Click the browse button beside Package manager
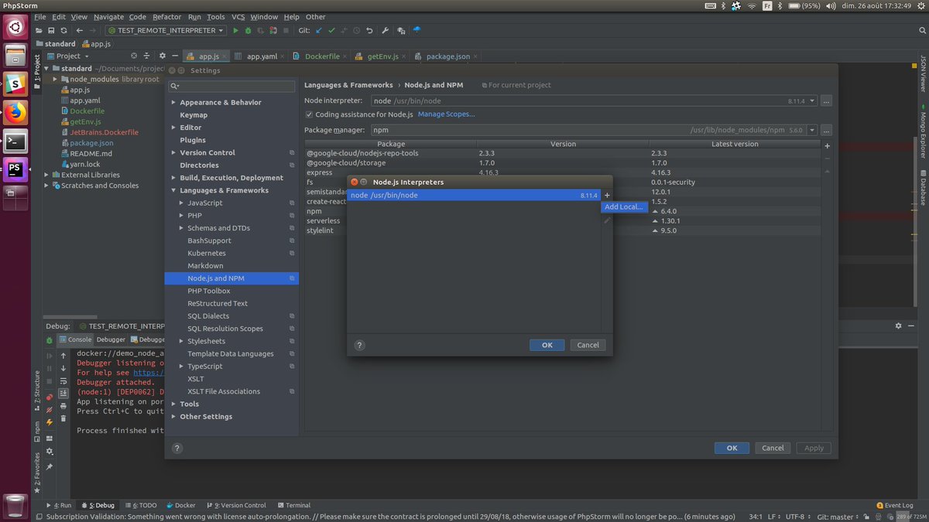The height and width of the screenshot is (522, 929). [826, 130]
